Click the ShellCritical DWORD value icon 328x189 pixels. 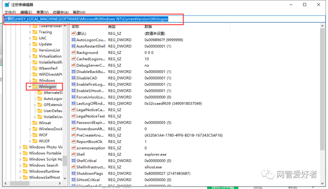point(73,161)
